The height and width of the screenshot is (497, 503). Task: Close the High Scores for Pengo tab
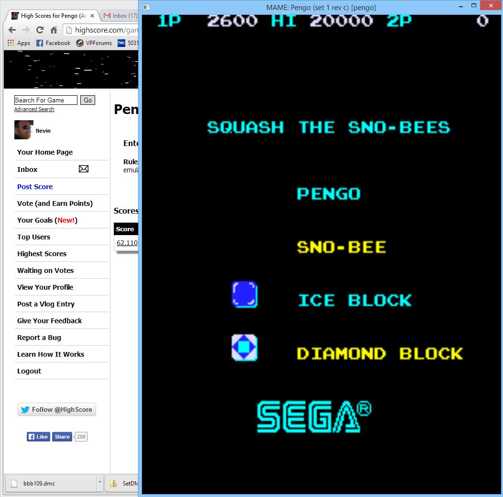pos(92,16)
